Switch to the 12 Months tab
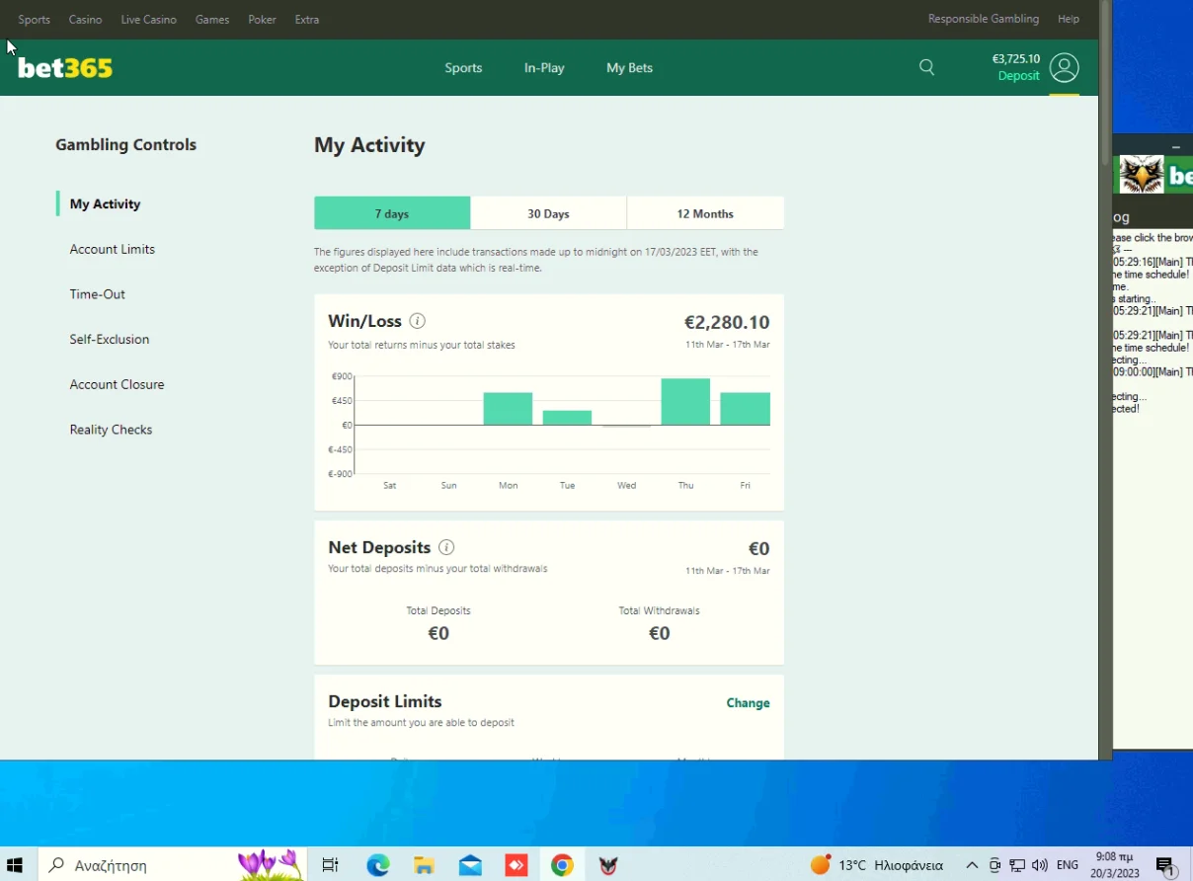Viewport: 1193px width, 881px height. pyautogui.click(x=705, y=213)
